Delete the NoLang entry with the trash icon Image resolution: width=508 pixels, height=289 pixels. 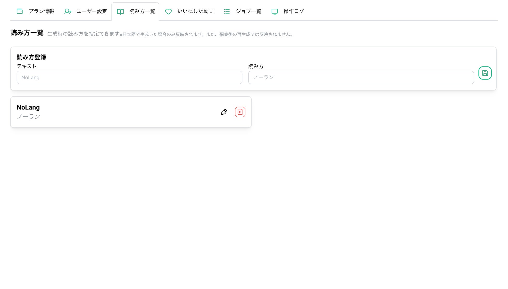pyautogui.click(x=240, y=112)
